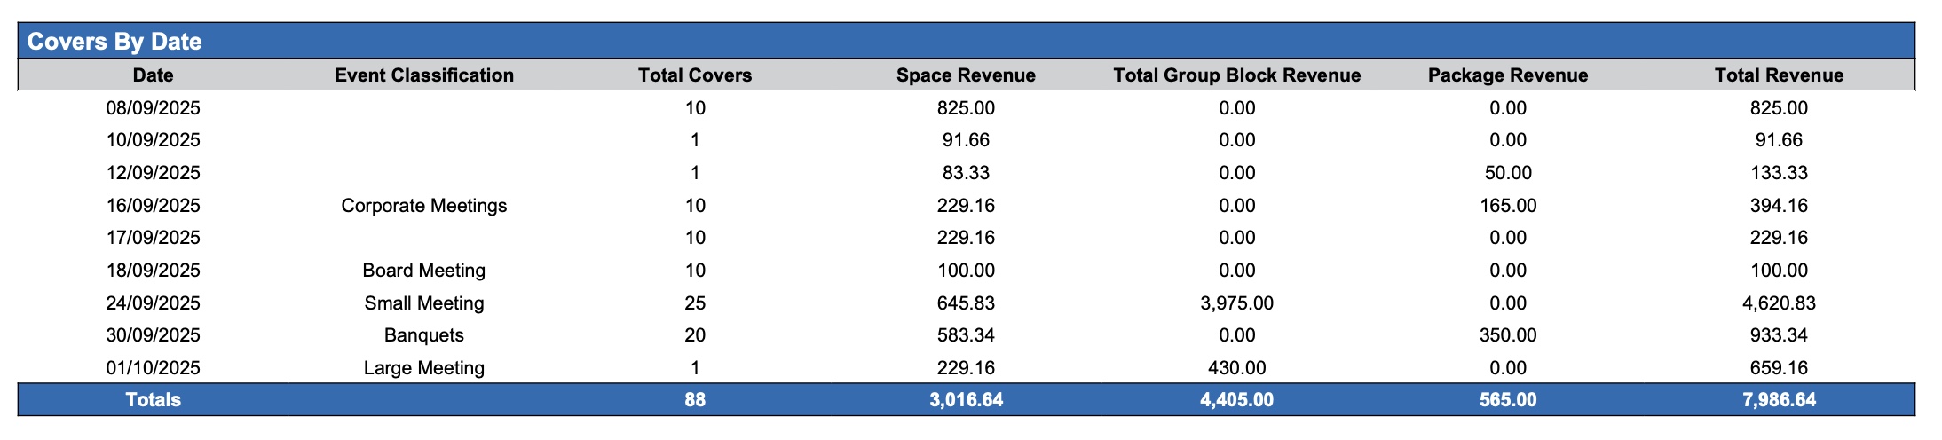Click the Covers By Date report title
The height and width of the screenshot is (440, 1942).
click(114, 42)
